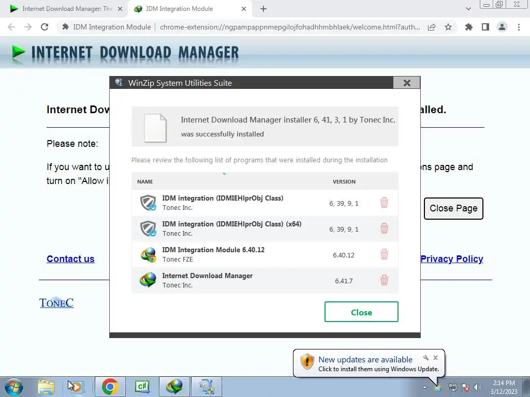Open volume control in system tray
The width and height of the screenshot is (530, 397).
click(x=478, y=387)
